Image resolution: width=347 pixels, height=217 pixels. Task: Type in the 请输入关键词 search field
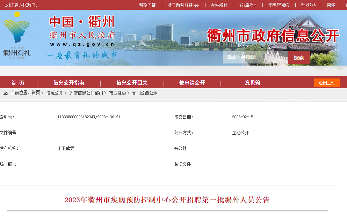[x=255, y=58]
